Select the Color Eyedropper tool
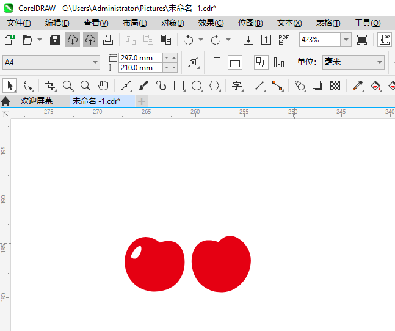395x331 pixels. point(358,85)
